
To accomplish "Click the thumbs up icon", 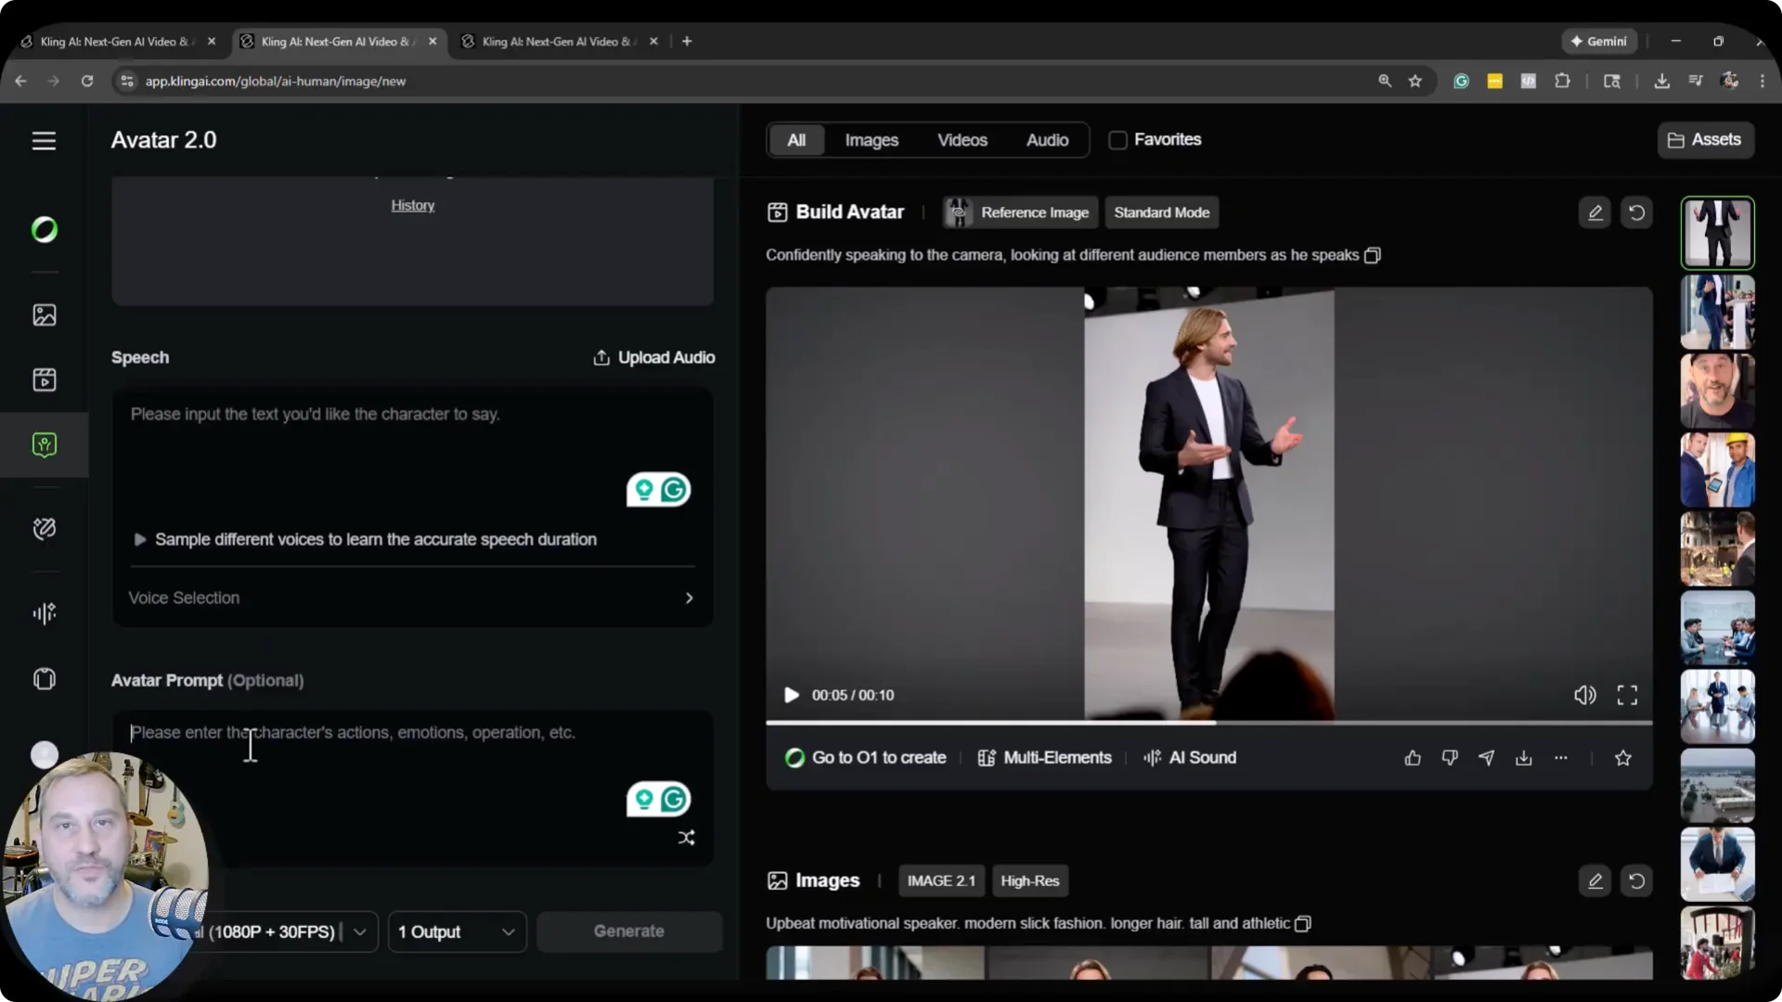I will (x=1413, y=758).
